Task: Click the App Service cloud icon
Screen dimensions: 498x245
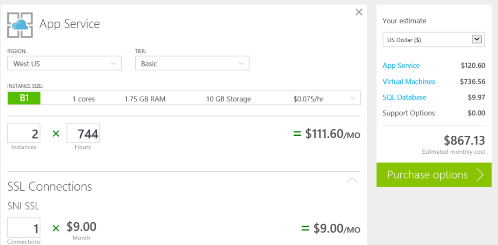Action: click(x=20, y=25)
